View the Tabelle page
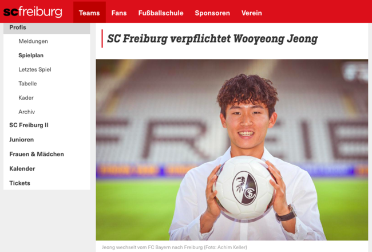This screenshot has height=252, width=372. (x=28, y=84)
